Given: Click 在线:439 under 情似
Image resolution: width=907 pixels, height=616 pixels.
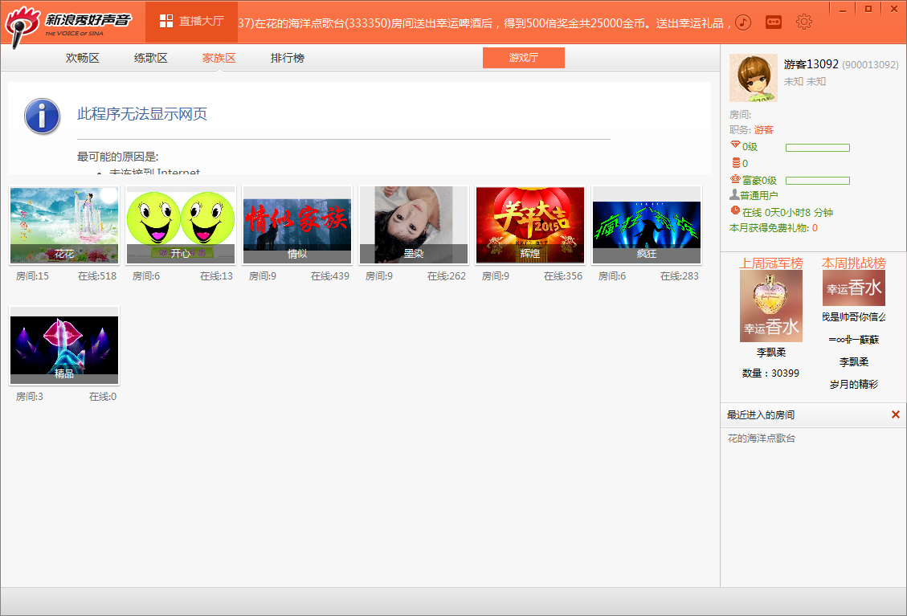Looking at the screenshot, I should [x=330, y=276].
